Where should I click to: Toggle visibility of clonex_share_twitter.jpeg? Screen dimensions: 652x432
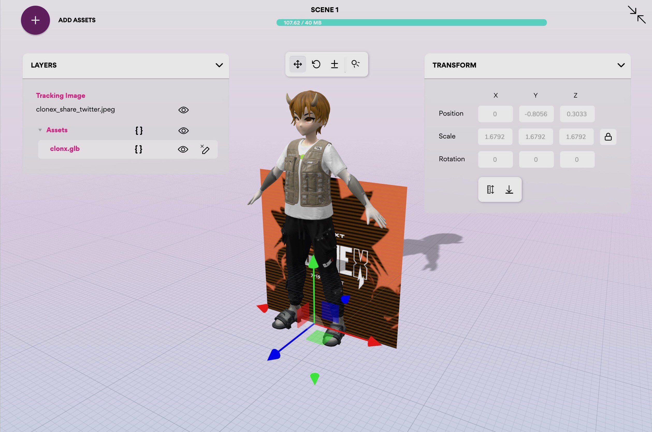coord(183,110)
